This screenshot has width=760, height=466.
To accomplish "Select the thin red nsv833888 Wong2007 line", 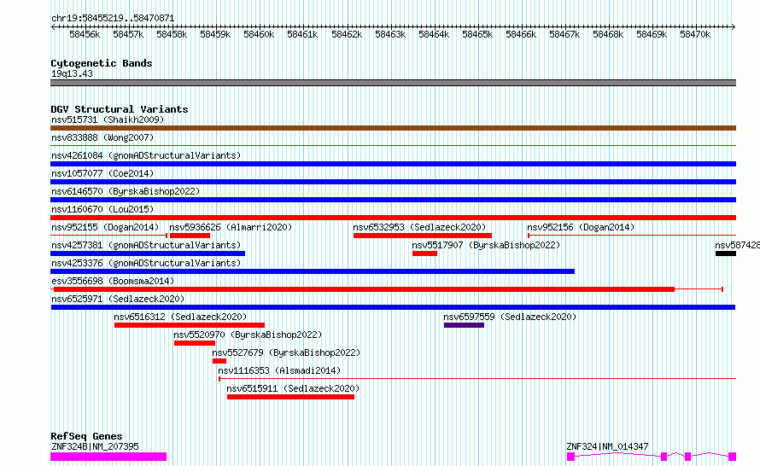I will [x=393, y=145].
